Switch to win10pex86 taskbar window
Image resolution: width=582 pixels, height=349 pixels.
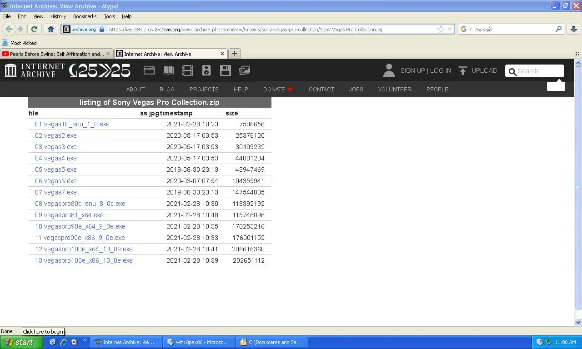pyautogui.click(x=199, y=342)
